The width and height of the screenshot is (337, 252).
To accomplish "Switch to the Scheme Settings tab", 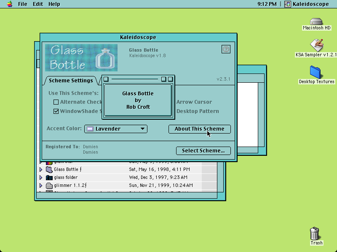I will 71,81.
